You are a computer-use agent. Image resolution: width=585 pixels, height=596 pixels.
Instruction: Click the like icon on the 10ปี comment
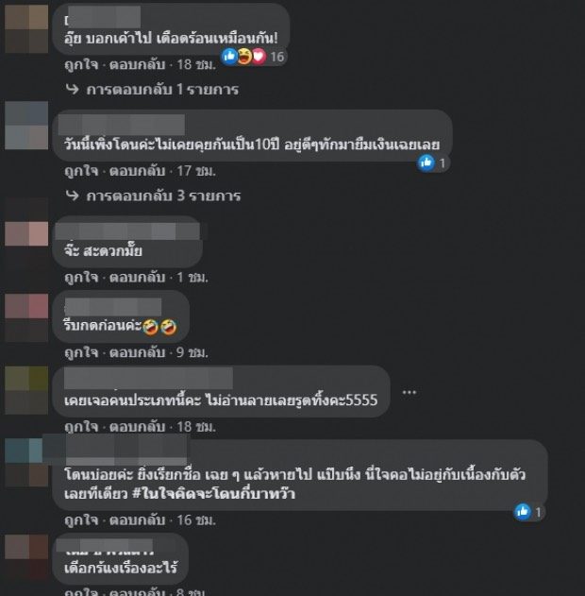click(426, 163)
